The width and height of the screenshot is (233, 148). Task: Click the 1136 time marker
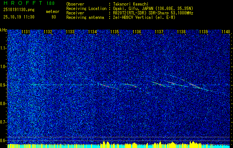[x=137, y=32]
